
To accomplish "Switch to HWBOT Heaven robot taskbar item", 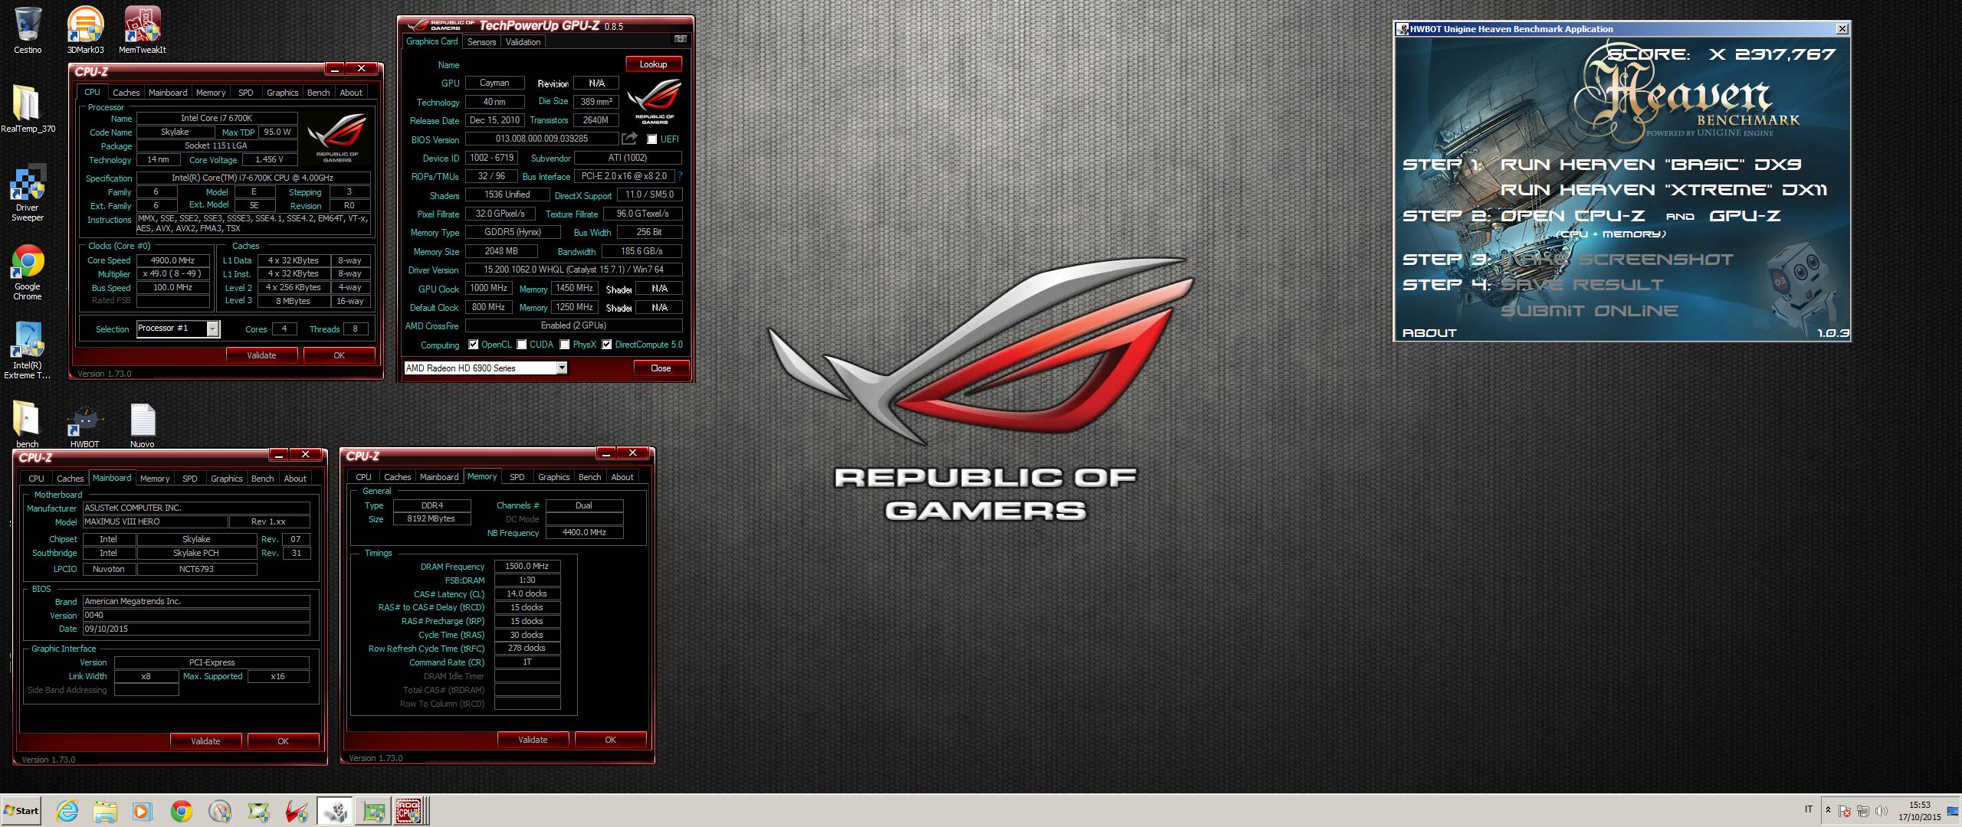I will click(x=335, y=811).
